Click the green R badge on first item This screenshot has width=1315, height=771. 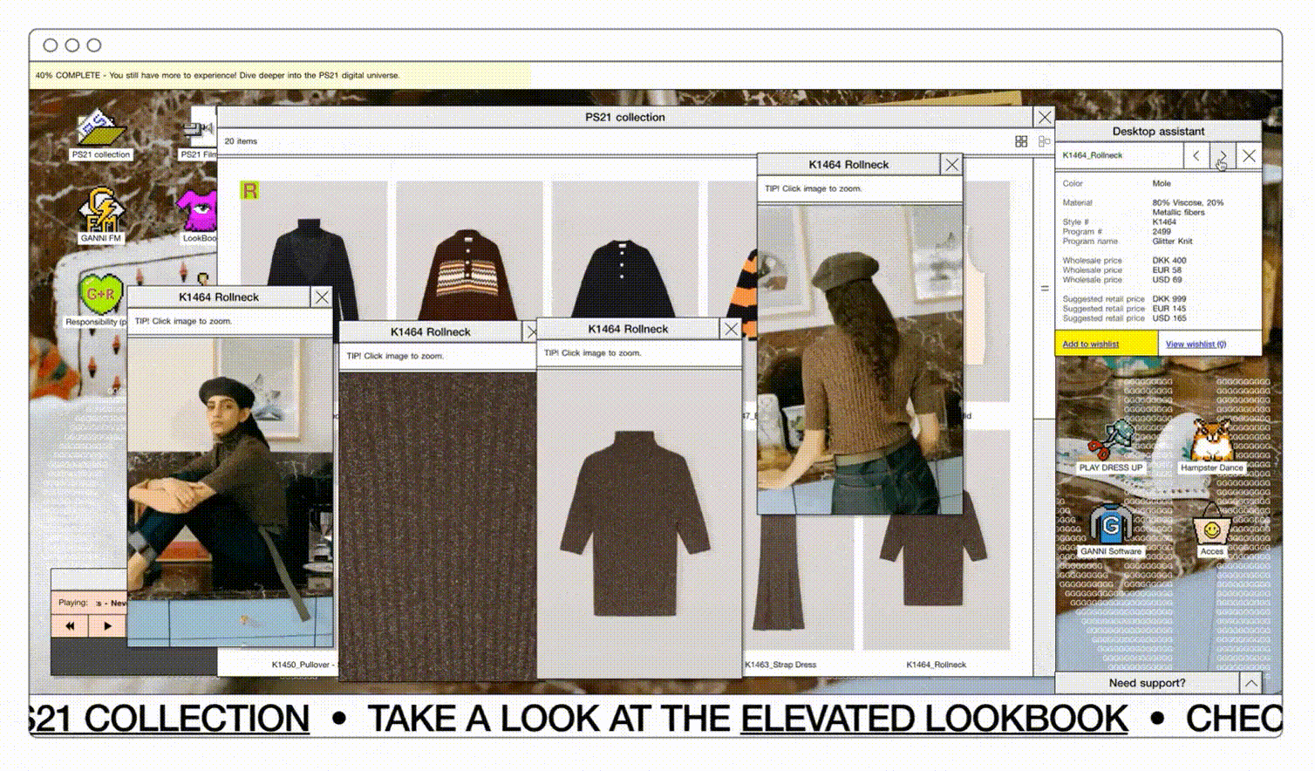[x=250, y=191]
